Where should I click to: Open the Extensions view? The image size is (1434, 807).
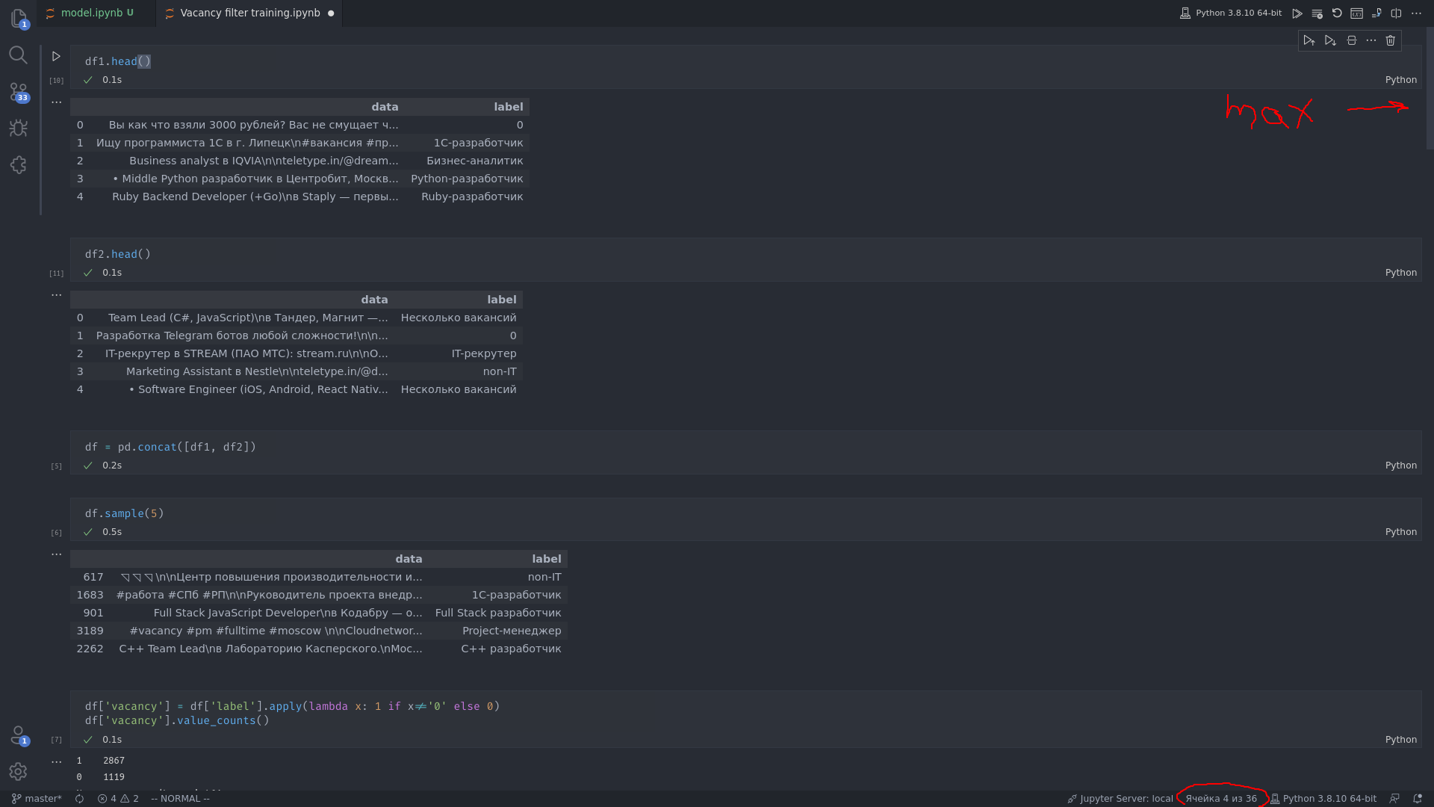(18, 164)
